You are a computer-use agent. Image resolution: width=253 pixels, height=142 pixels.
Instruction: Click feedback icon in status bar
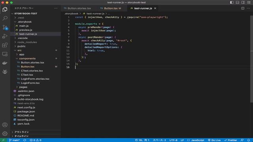pyautogui.click(x=242, y=140)
